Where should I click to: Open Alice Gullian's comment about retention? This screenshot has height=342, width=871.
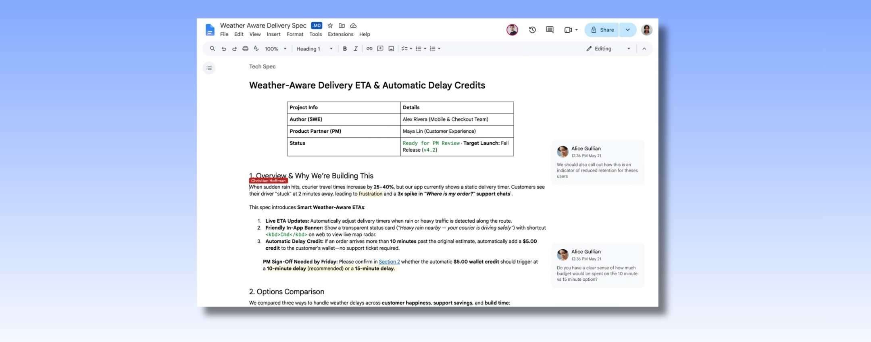pos(598,163)
